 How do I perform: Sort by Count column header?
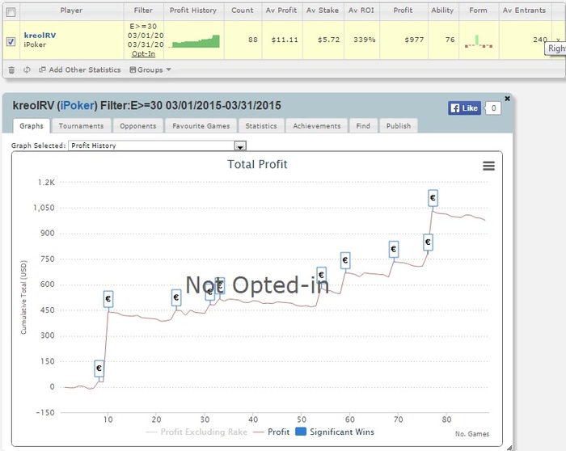point(243,10)
